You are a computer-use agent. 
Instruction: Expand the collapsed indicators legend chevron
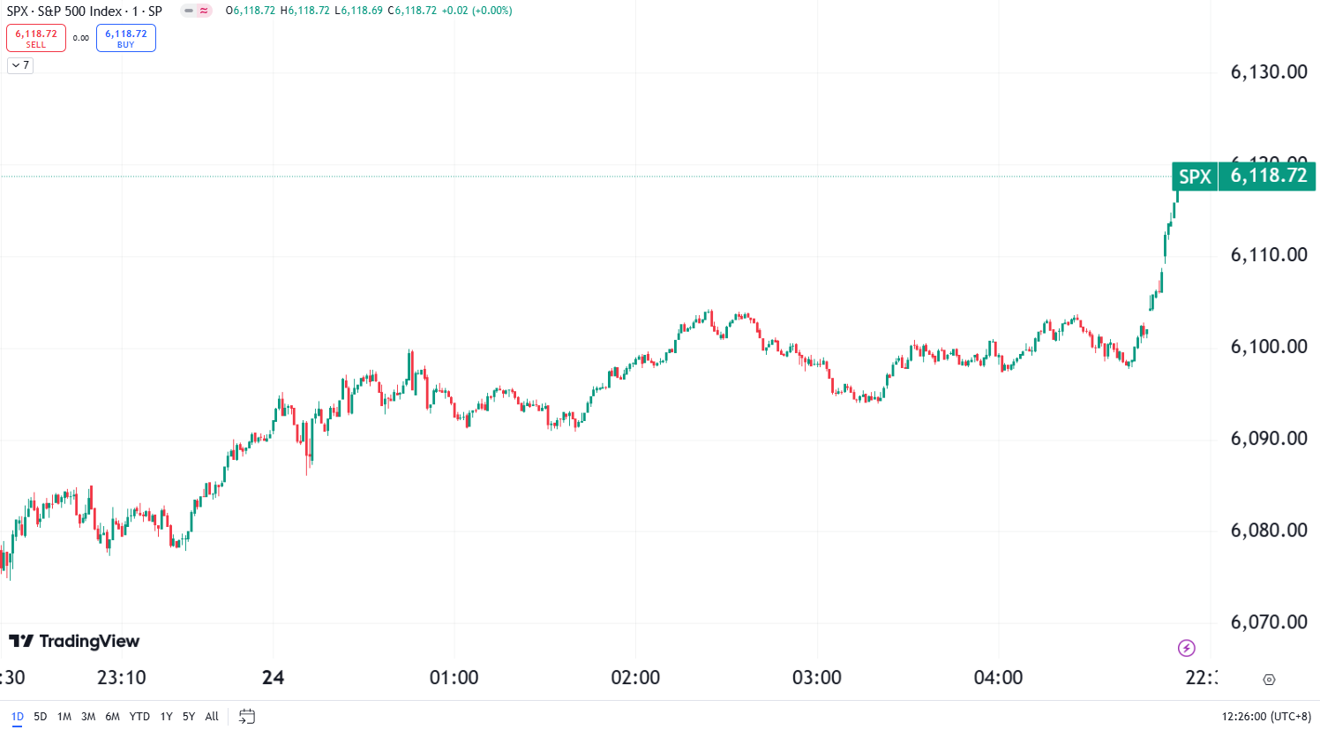[20, 65]
